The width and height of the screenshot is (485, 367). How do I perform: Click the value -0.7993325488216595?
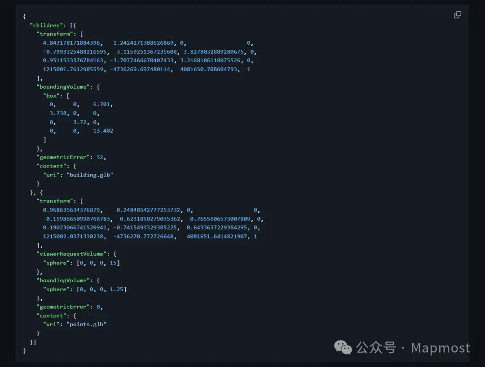75,52
